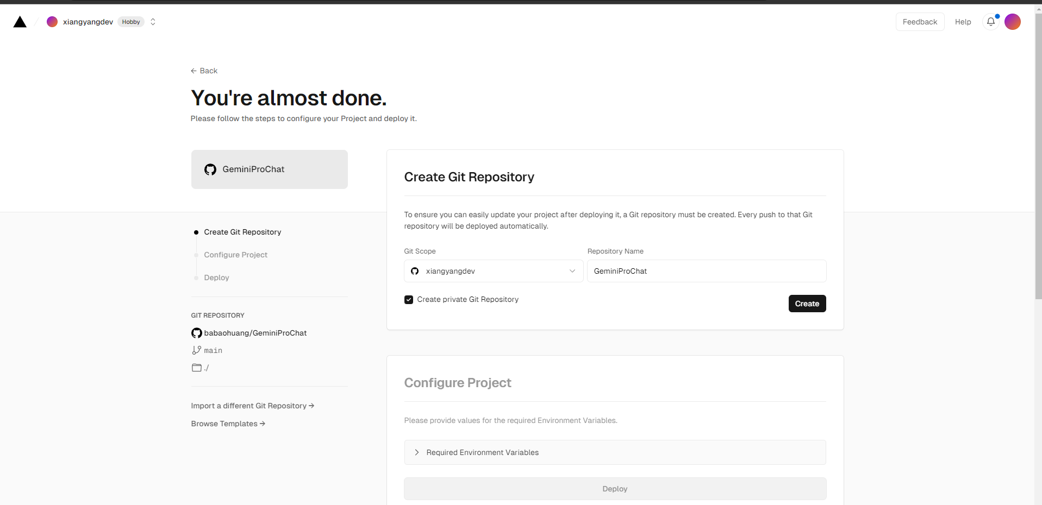1042x505 pixels.
Task: Open the team scope switcher arrows
Action: click(153, 22)
